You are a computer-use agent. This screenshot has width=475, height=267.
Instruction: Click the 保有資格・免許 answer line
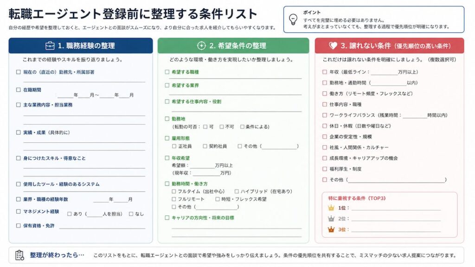102,226
